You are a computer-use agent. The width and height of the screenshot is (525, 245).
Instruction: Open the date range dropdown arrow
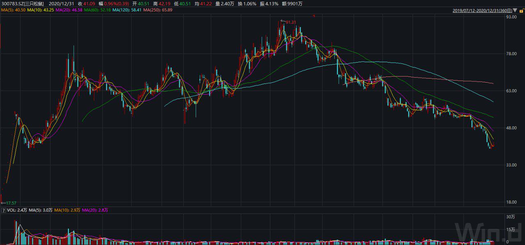click(x=515, y=11)
